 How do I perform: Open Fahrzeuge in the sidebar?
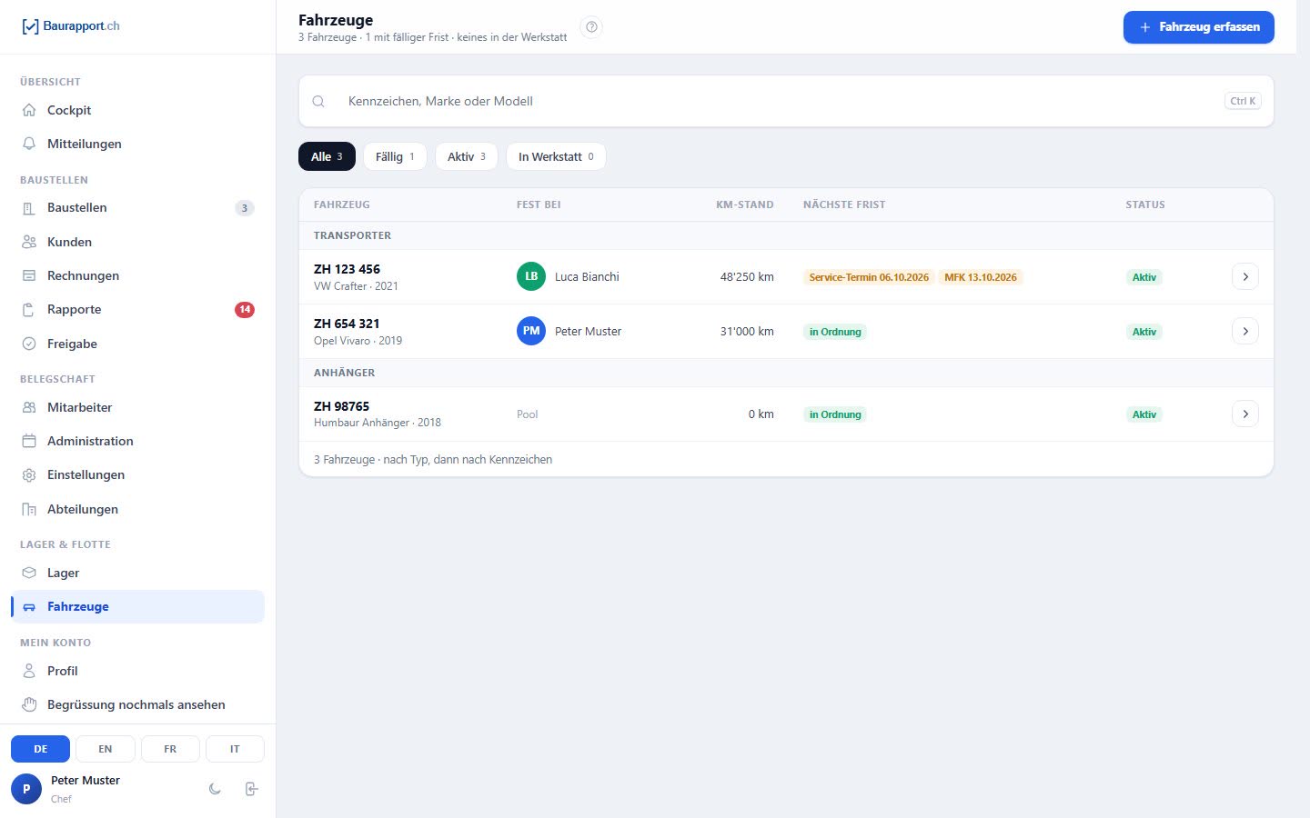tap(137, 606)
